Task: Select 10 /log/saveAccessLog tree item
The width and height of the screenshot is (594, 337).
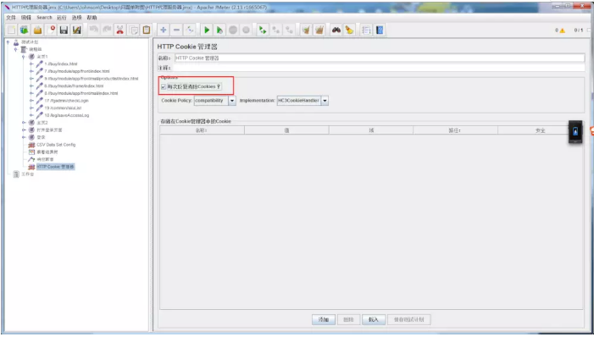Action: [x=67, y=115]
